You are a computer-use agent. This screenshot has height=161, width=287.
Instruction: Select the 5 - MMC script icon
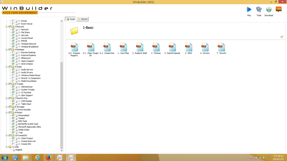189,47
